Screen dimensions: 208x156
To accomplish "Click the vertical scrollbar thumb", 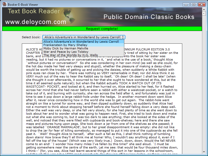I will (x=204, y=14).
